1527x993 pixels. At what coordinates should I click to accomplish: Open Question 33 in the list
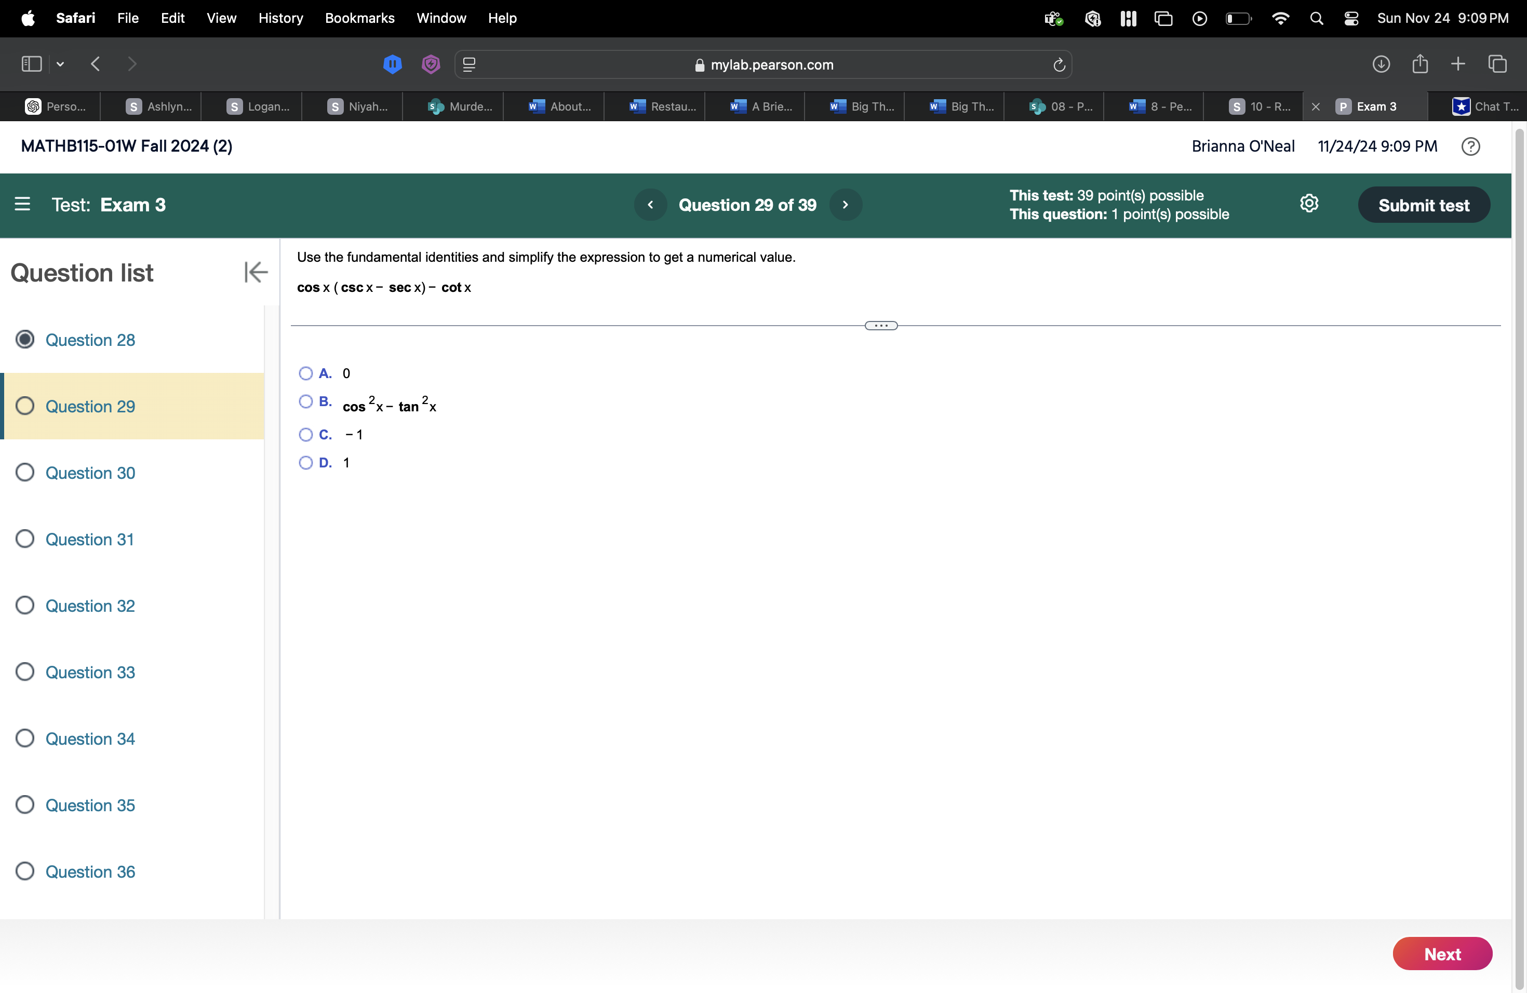pos(90,672)
